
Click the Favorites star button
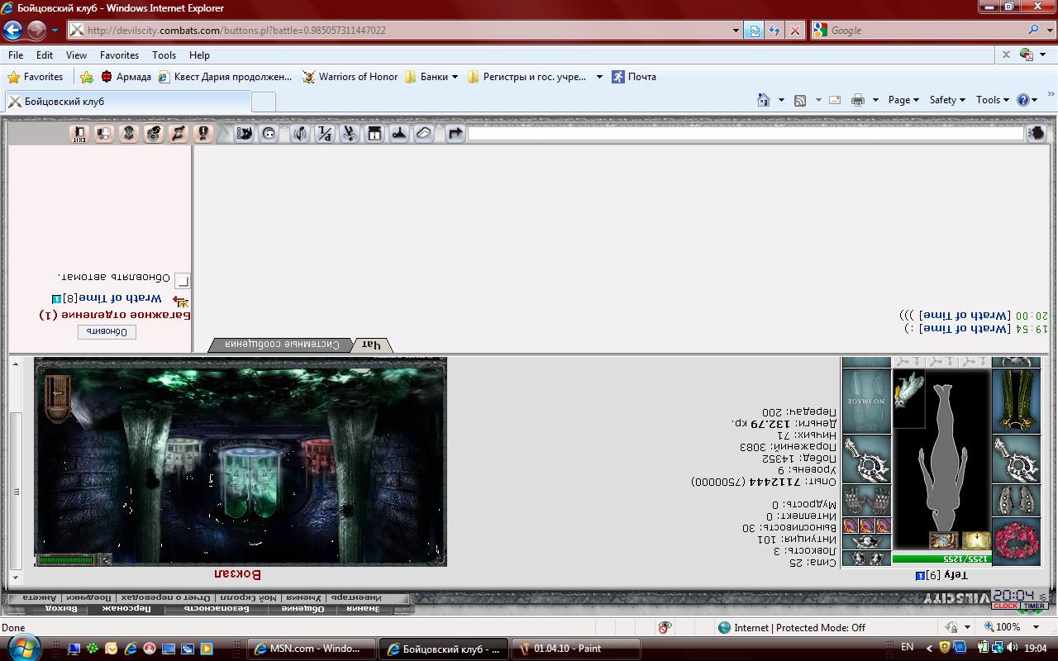pyautogui.click(x=36, y=77)
